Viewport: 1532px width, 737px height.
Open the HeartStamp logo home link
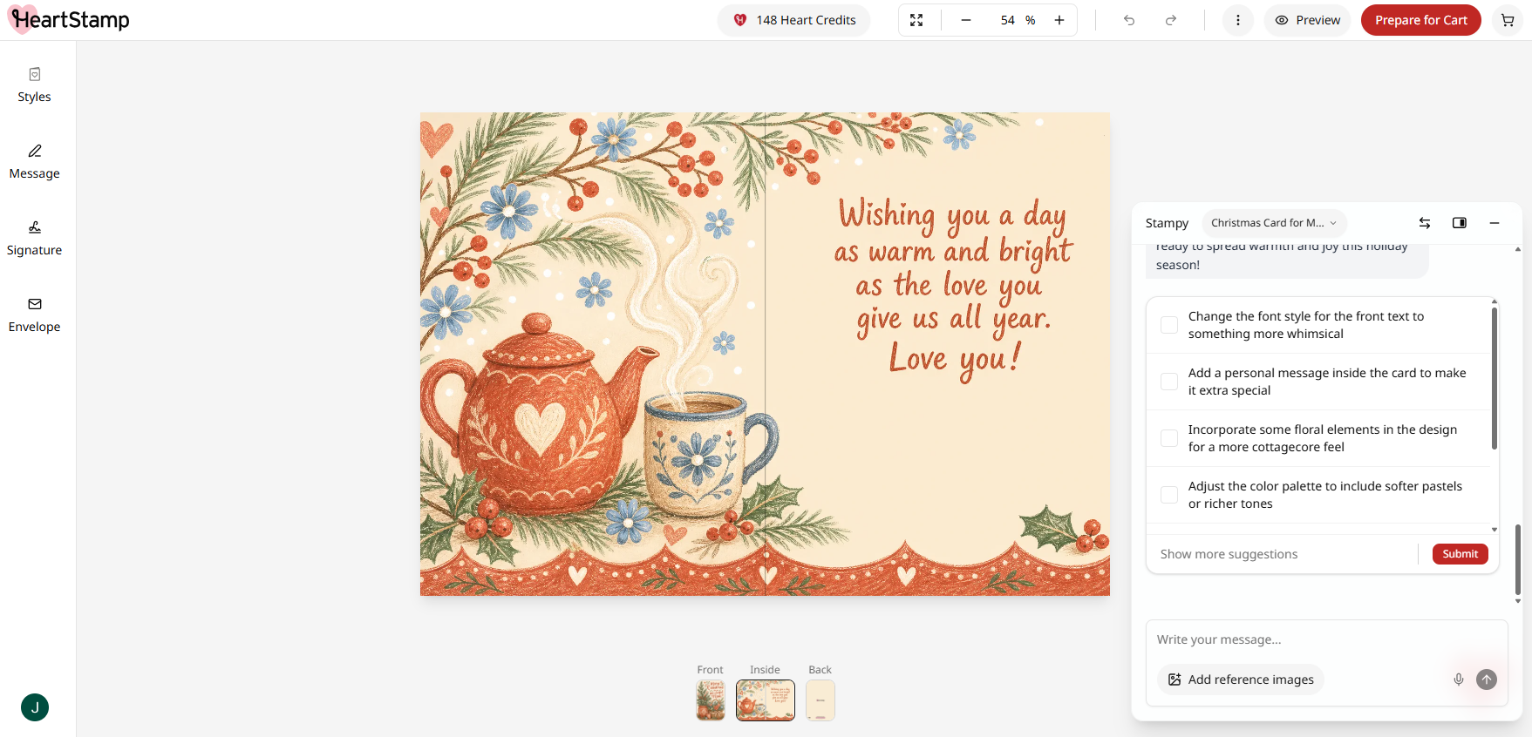pyautogui.click(x=69, y=19)
